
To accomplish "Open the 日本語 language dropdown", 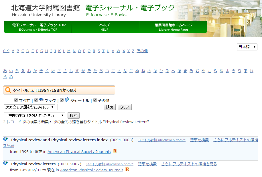I will [247, 47].
